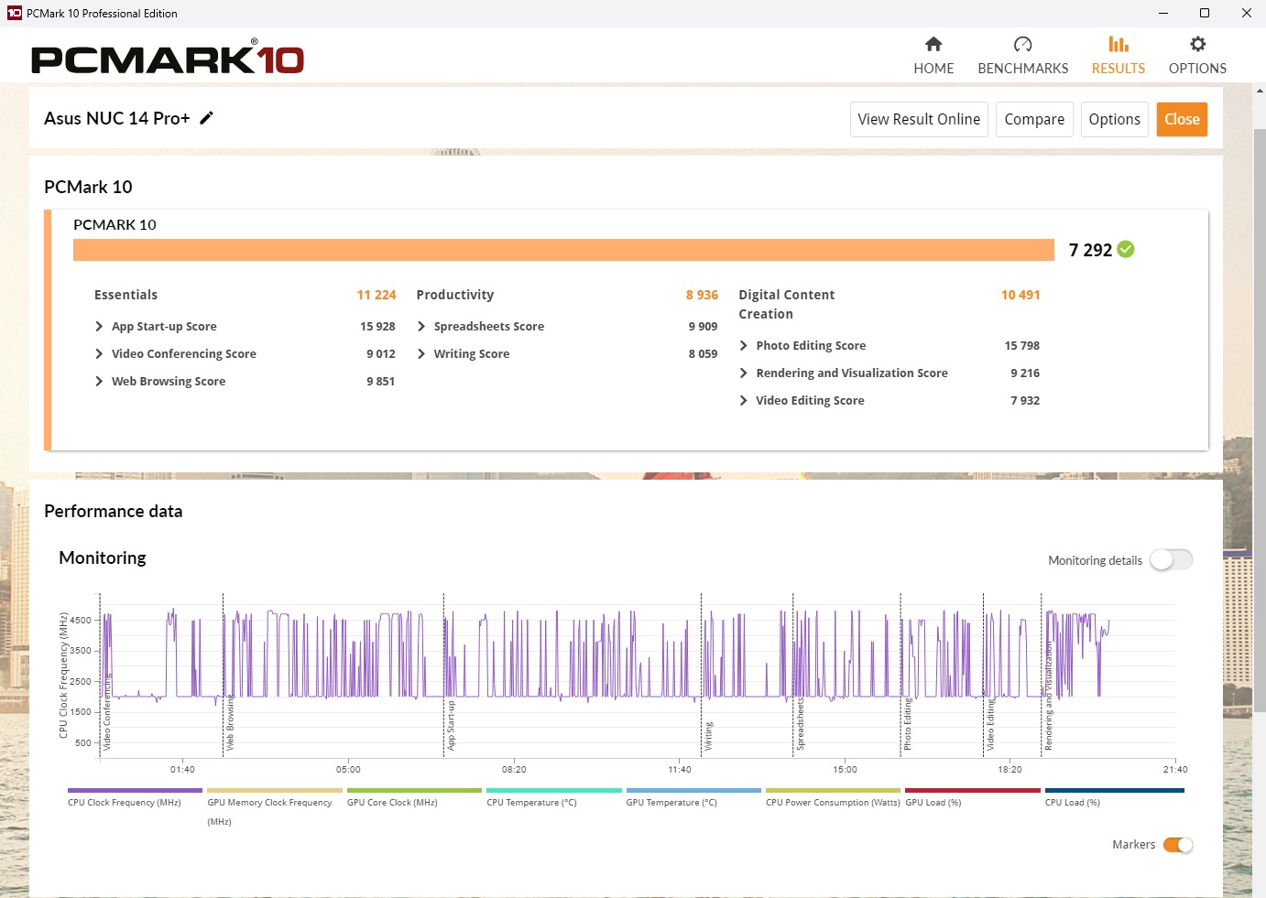Click the green valid score checkmark

(1126, 249)
